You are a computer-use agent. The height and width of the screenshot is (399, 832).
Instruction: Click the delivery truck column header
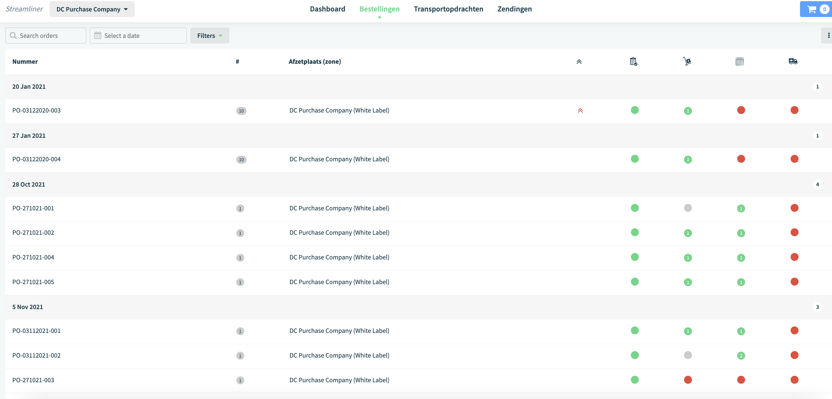pos(793,61)
